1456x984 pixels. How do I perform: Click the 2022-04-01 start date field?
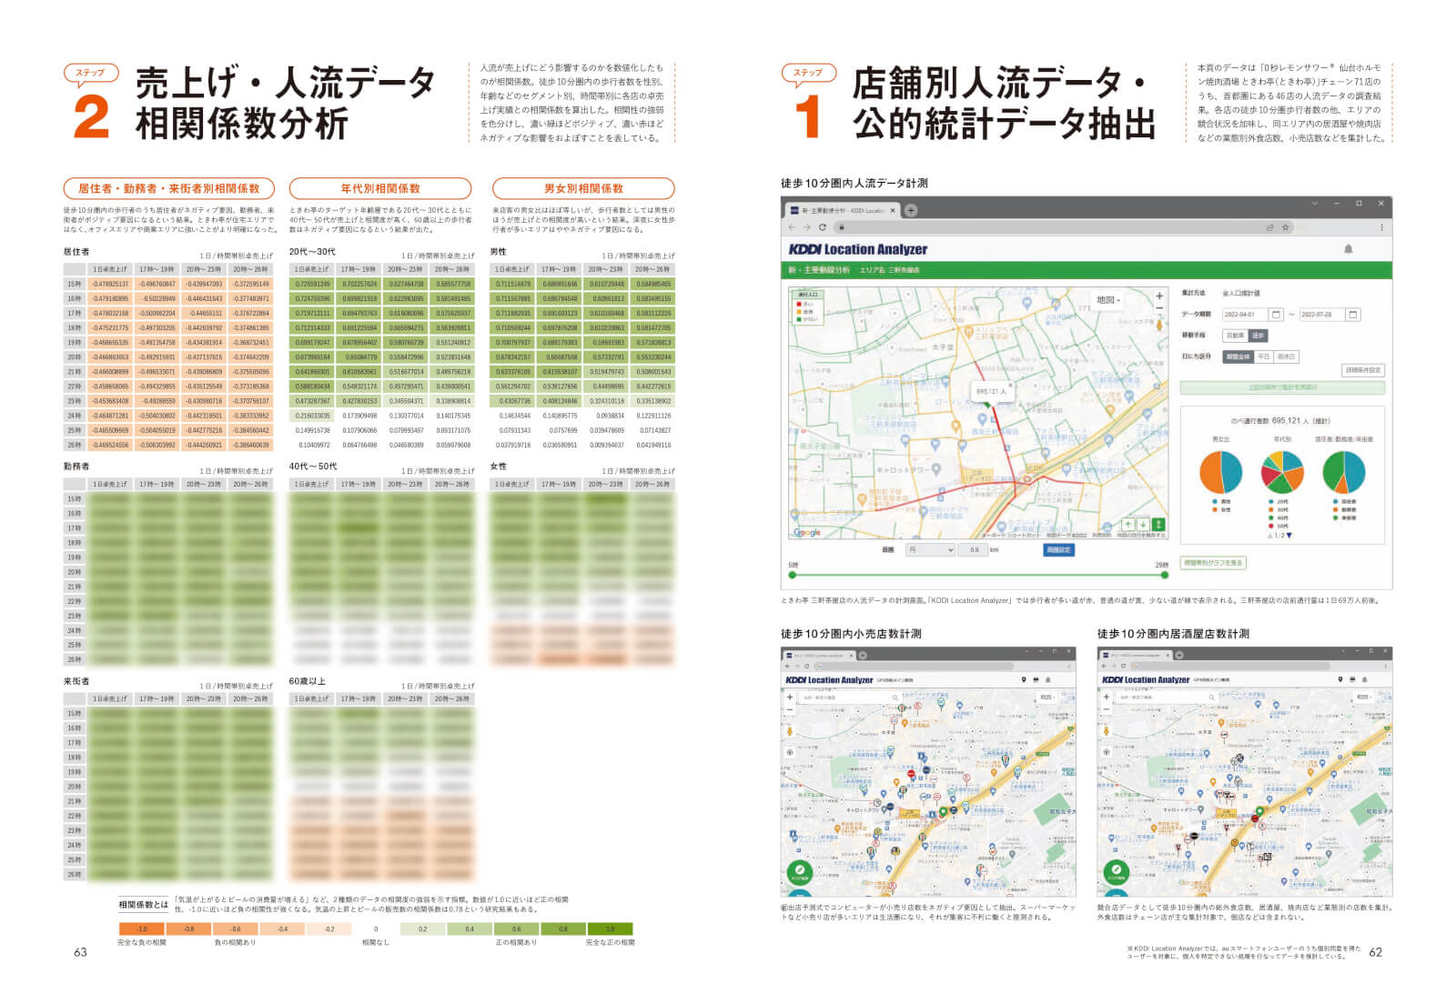click(x=1243, y=315)
